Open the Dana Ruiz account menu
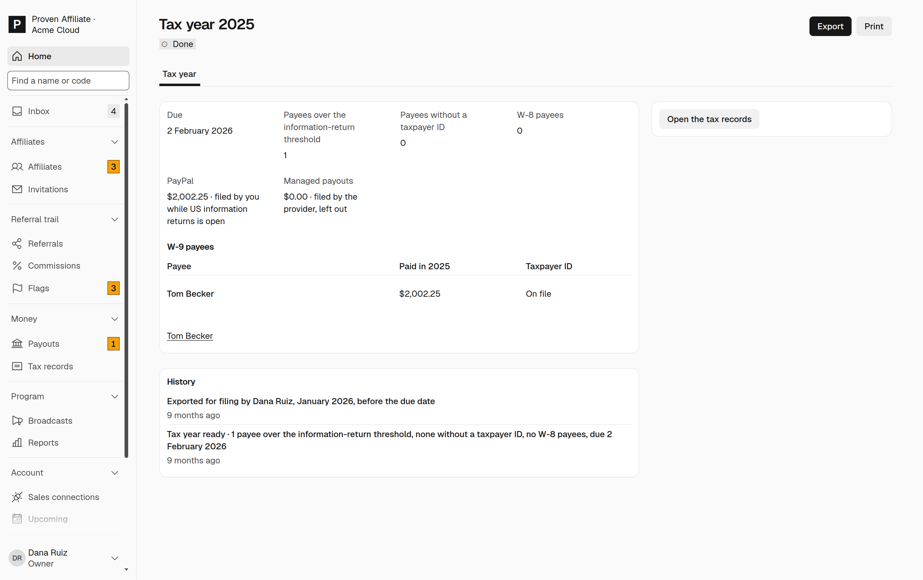 pos(65,558)
